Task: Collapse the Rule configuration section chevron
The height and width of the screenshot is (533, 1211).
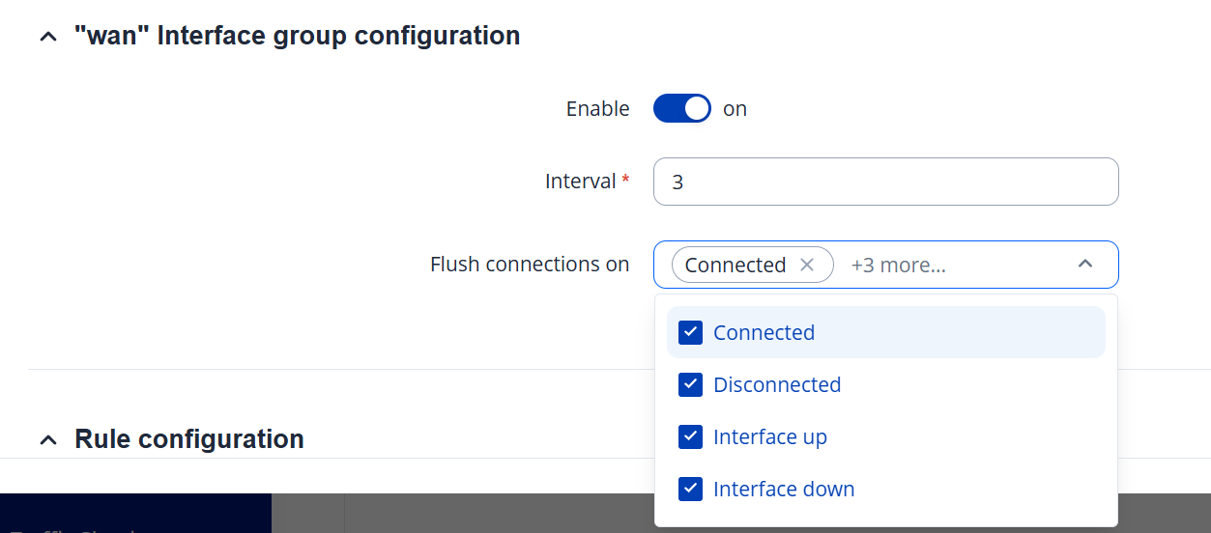Action: point(48,439)
